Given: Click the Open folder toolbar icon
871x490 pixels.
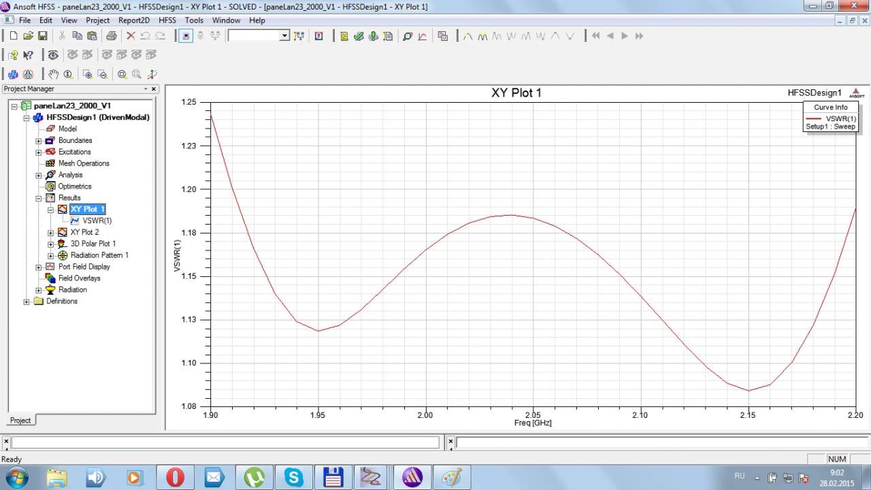Looking at the screenshot, I should click(x=28, y=36).
